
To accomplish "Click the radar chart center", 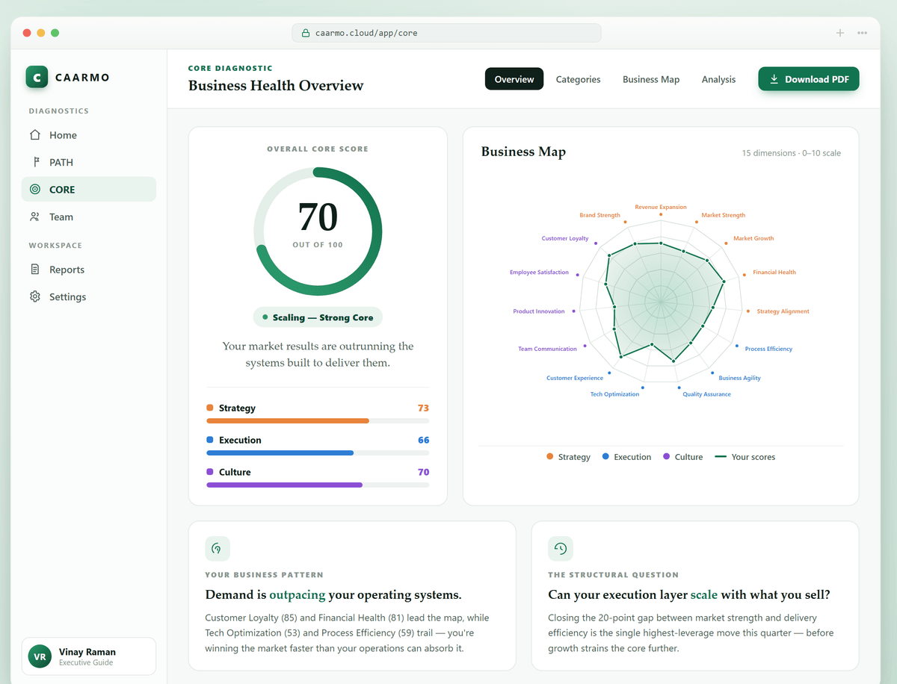I will 661,302.
